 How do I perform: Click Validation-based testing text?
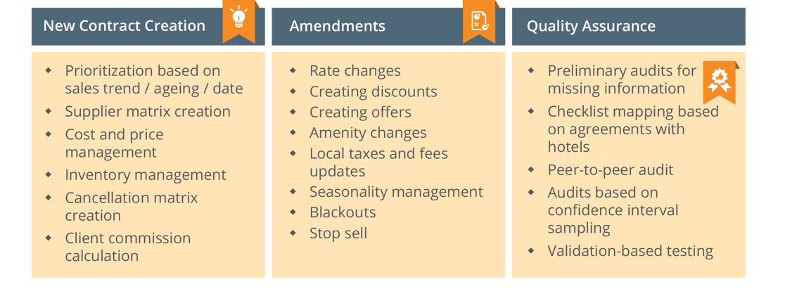coord(630,250)
